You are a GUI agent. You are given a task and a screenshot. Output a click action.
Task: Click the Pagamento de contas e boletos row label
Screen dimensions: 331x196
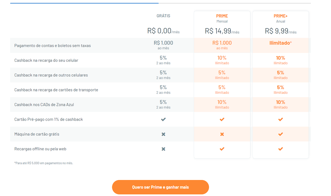(x=52, y=45)
